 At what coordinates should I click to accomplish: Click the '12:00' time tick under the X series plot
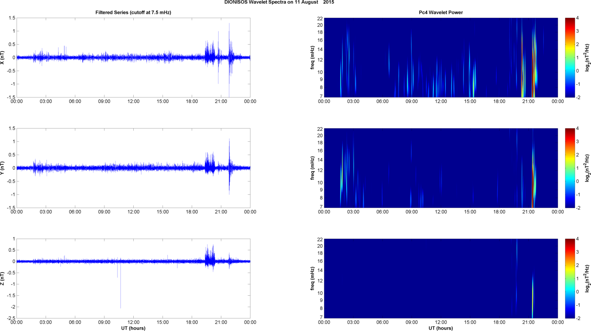[133, 102]
